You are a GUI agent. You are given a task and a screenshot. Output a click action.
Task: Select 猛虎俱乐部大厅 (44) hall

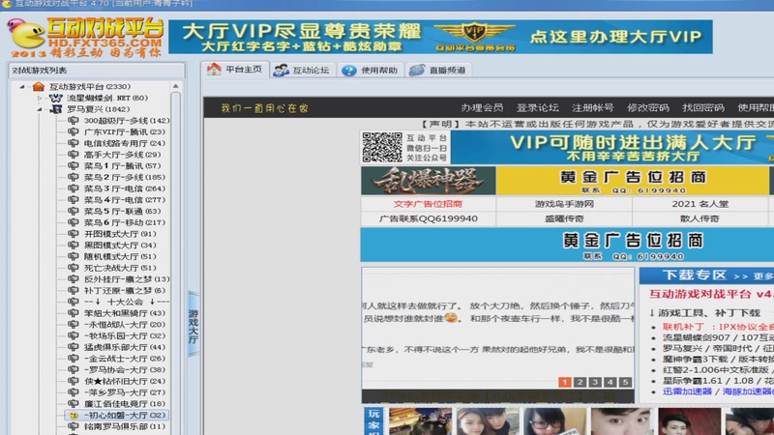125,347
